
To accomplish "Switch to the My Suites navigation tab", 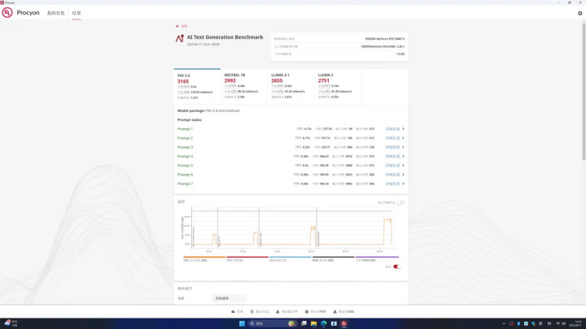I will click(55, 13).
